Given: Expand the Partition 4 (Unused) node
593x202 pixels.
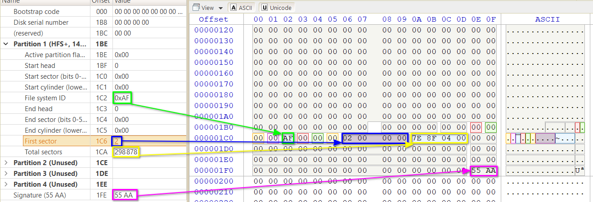Looking at the screenshot, I should pos(6,184).
